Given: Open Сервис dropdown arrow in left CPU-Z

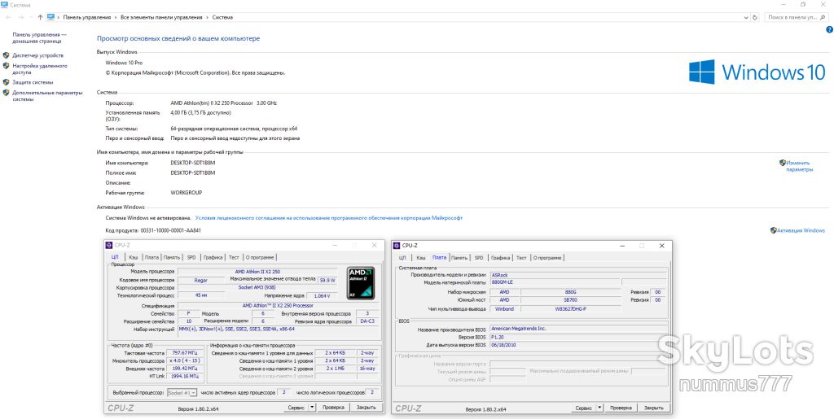Looking at the screenshot, I should [312, 408].
